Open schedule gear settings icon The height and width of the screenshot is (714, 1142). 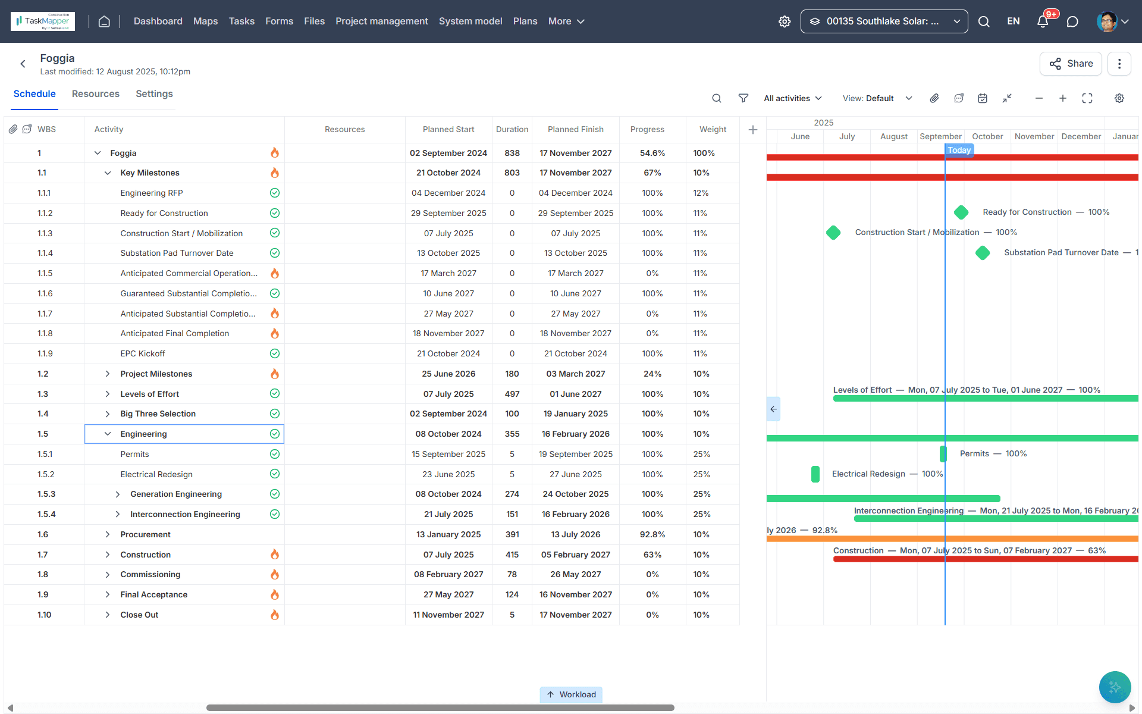1119,98
